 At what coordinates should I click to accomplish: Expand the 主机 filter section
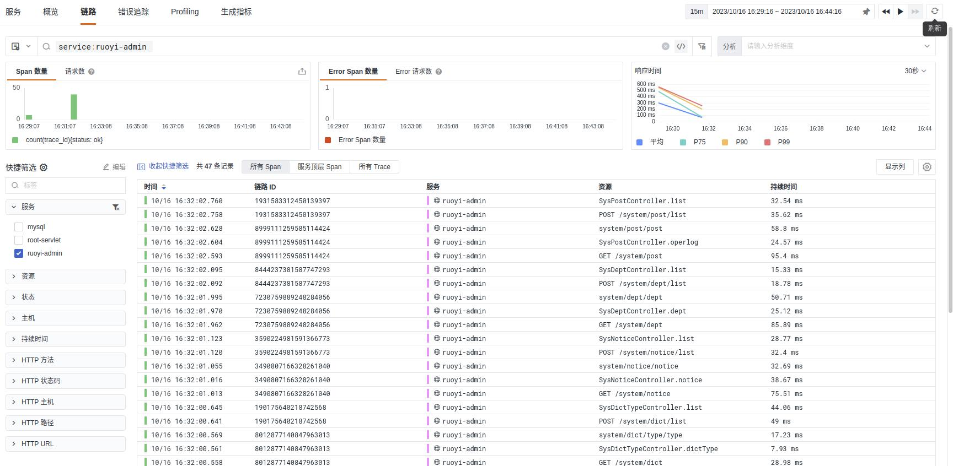pyautogui.click(x=66, y=318)
